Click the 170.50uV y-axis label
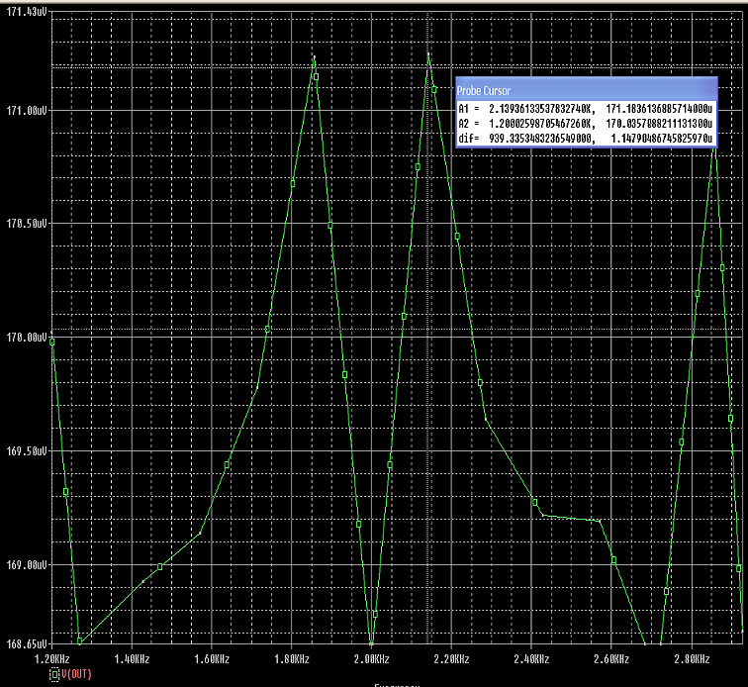Screen dimensions: 748x687 point(27,224)
